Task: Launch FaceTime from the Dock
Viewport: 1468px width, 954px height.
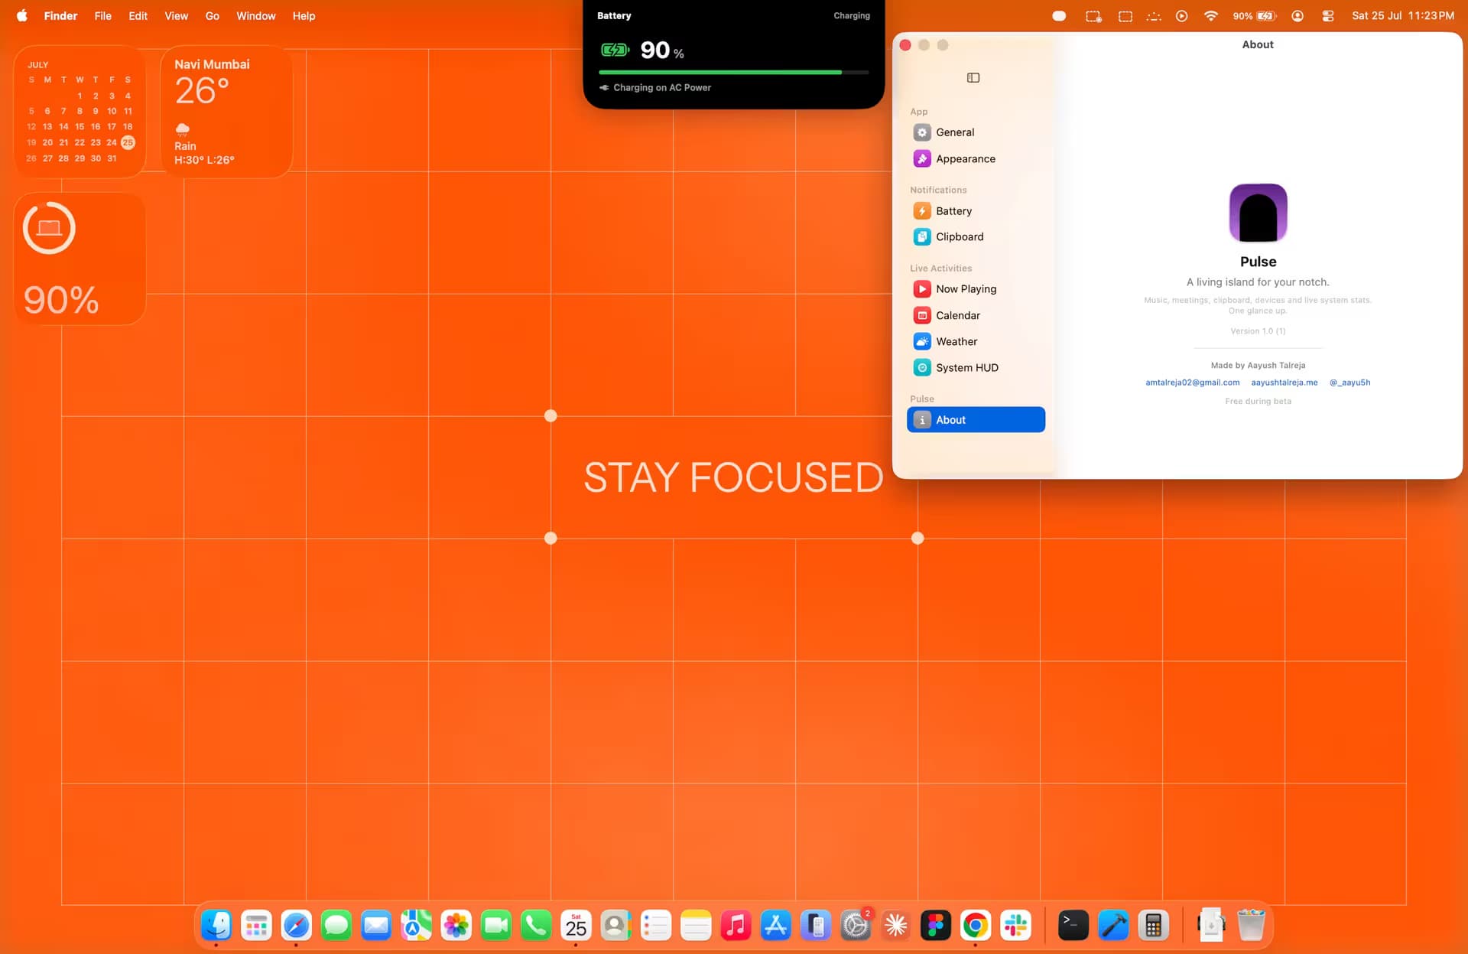Action: coord(495,926)
